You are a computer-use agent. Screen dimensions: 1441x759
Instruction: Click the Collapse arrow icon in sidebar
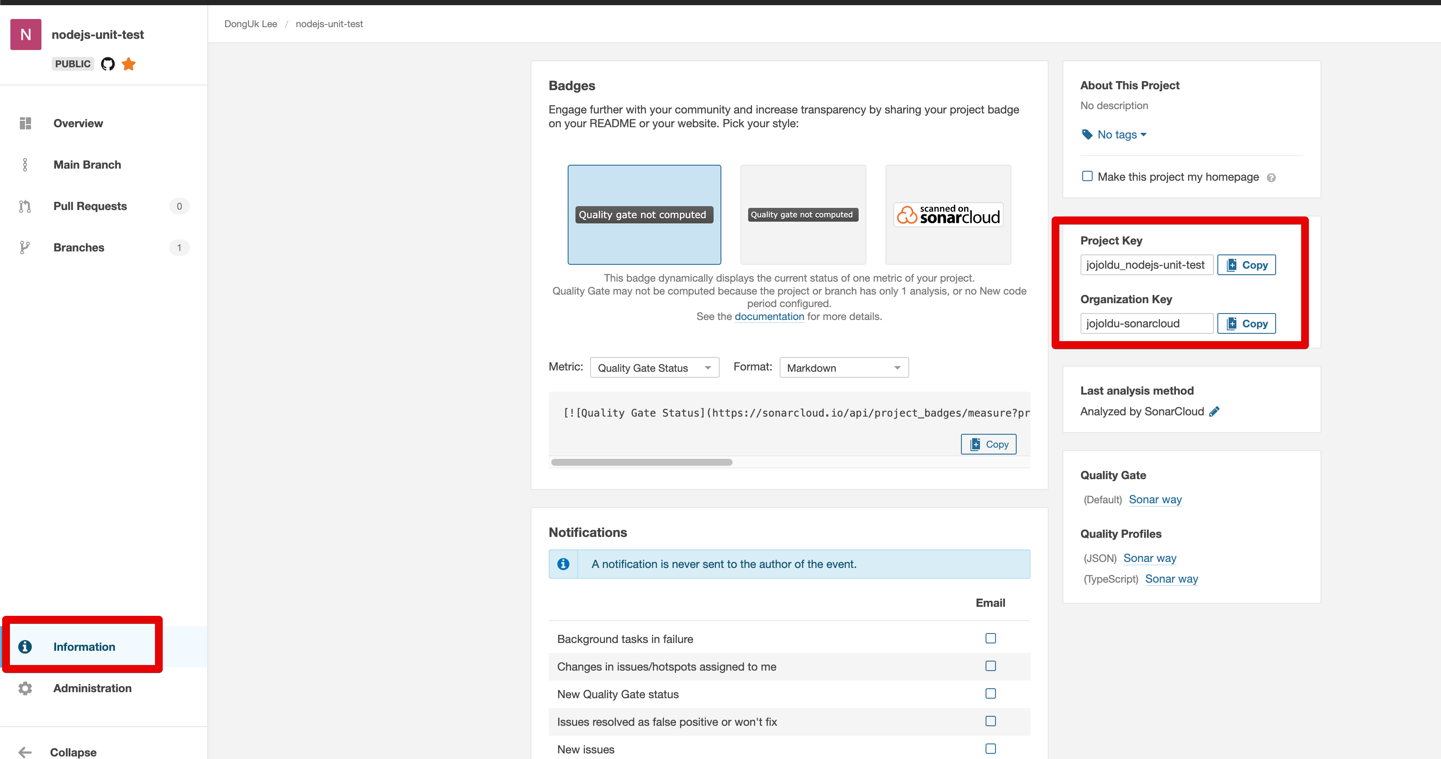tap(25, 752)
